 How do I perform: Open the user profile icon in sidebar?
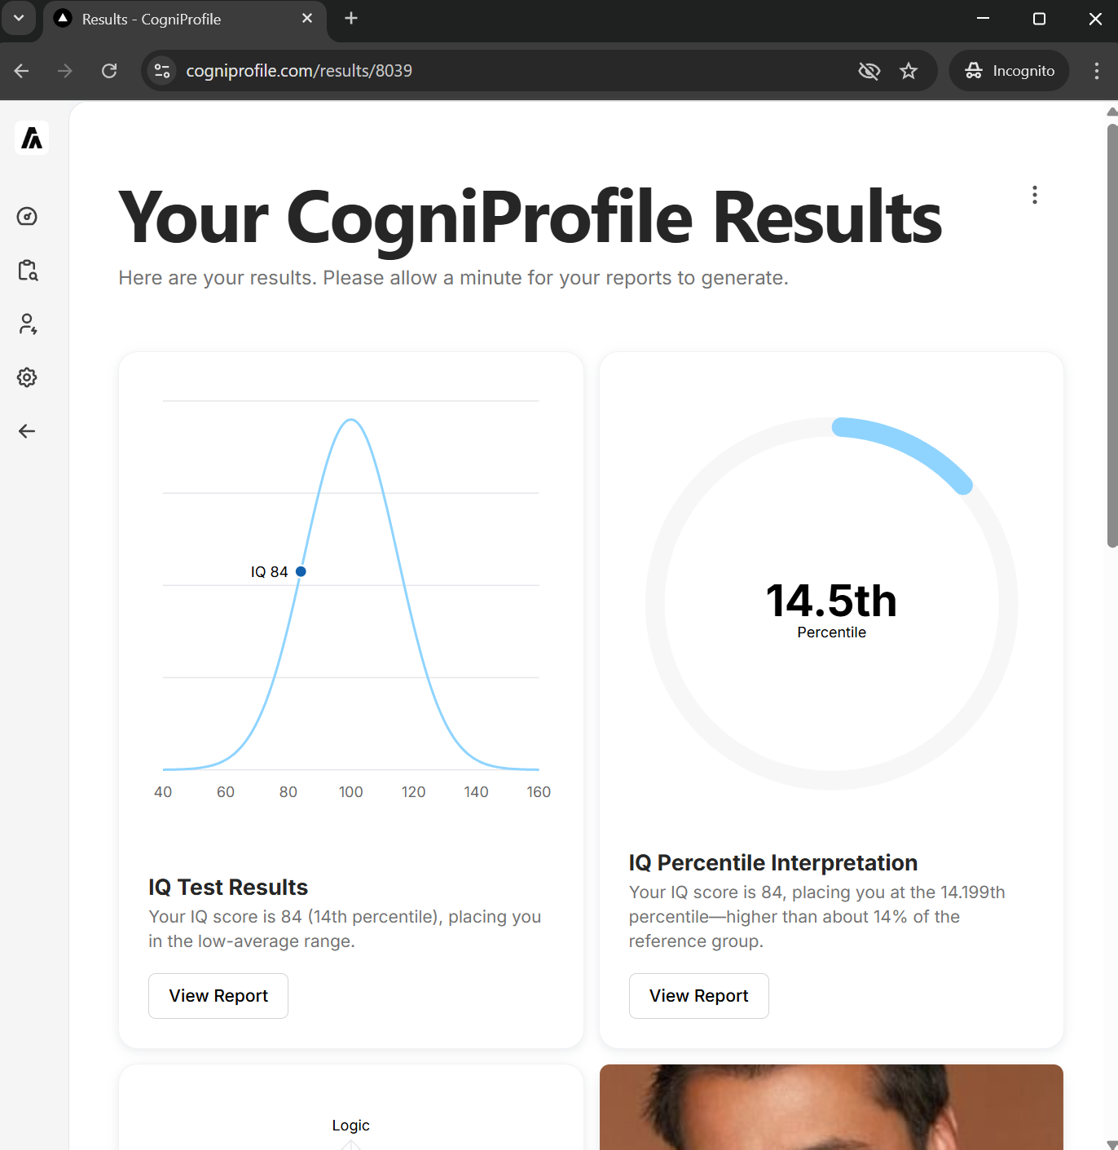(28, 324)
